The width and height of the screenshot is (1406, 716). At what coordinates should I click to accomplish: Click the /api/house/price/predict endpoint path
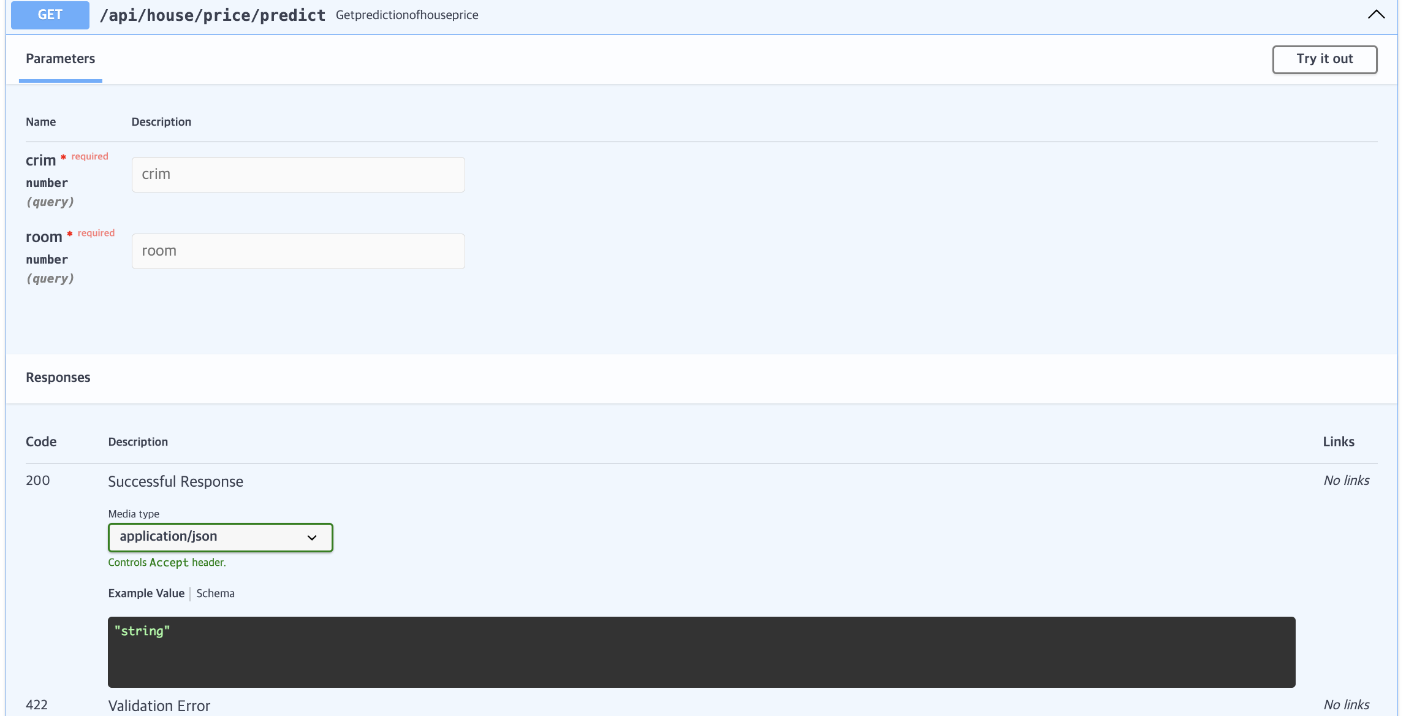tap(213, 15)
